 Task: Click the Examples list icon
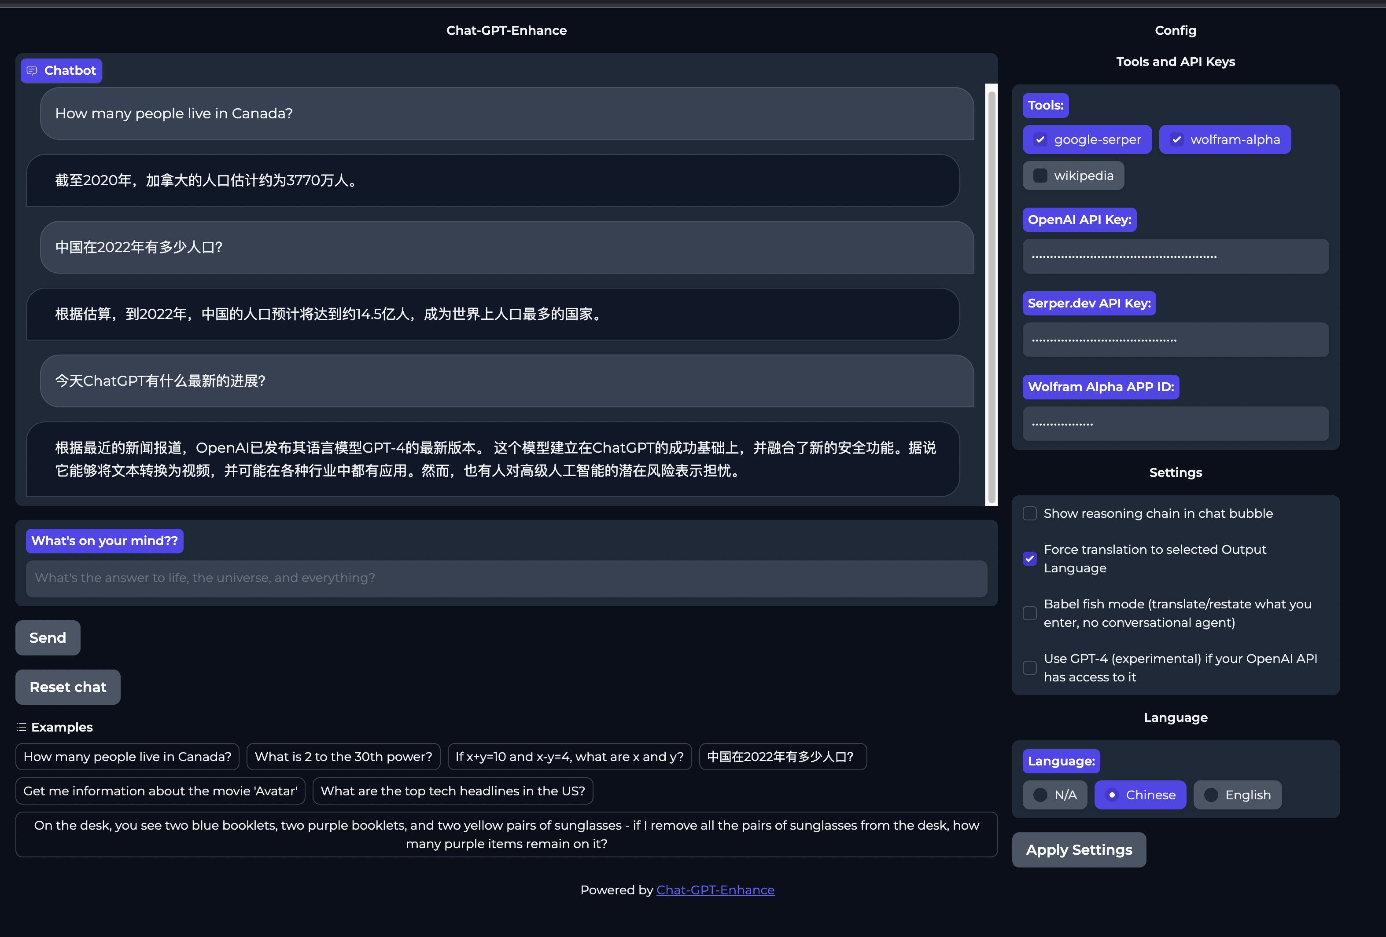tap(22, 727)
